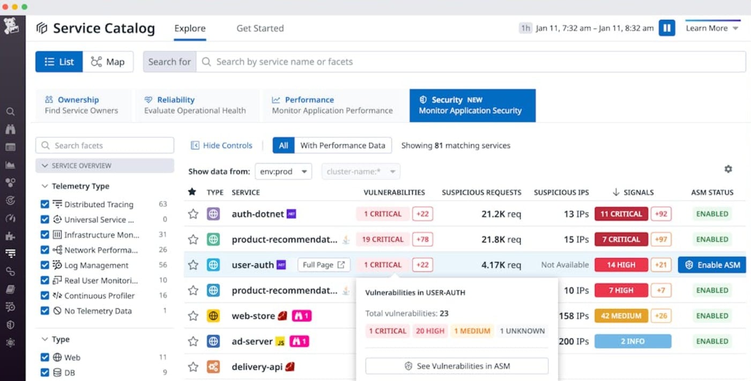Click the Metrics chart icon in sidebar

click(11, 164)
